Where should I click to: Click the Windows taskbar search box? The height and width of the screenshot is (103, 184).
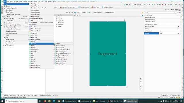21,101
